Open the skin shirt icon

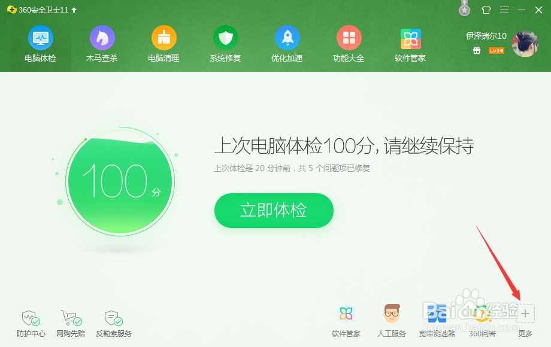coord(486,10)
